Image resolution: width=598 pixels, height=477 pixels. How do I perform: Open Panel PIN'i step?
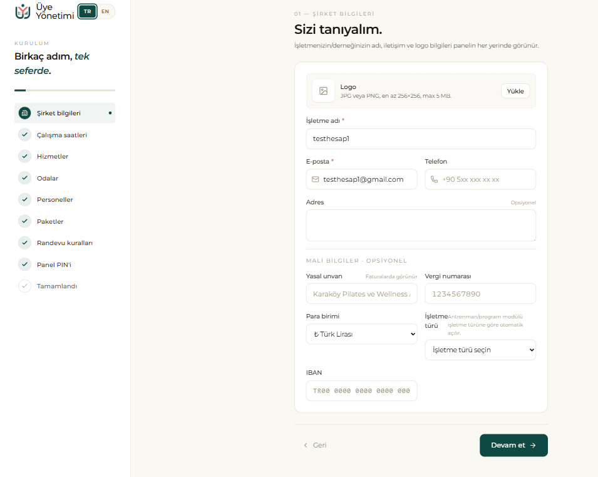(x=65, y=265)
